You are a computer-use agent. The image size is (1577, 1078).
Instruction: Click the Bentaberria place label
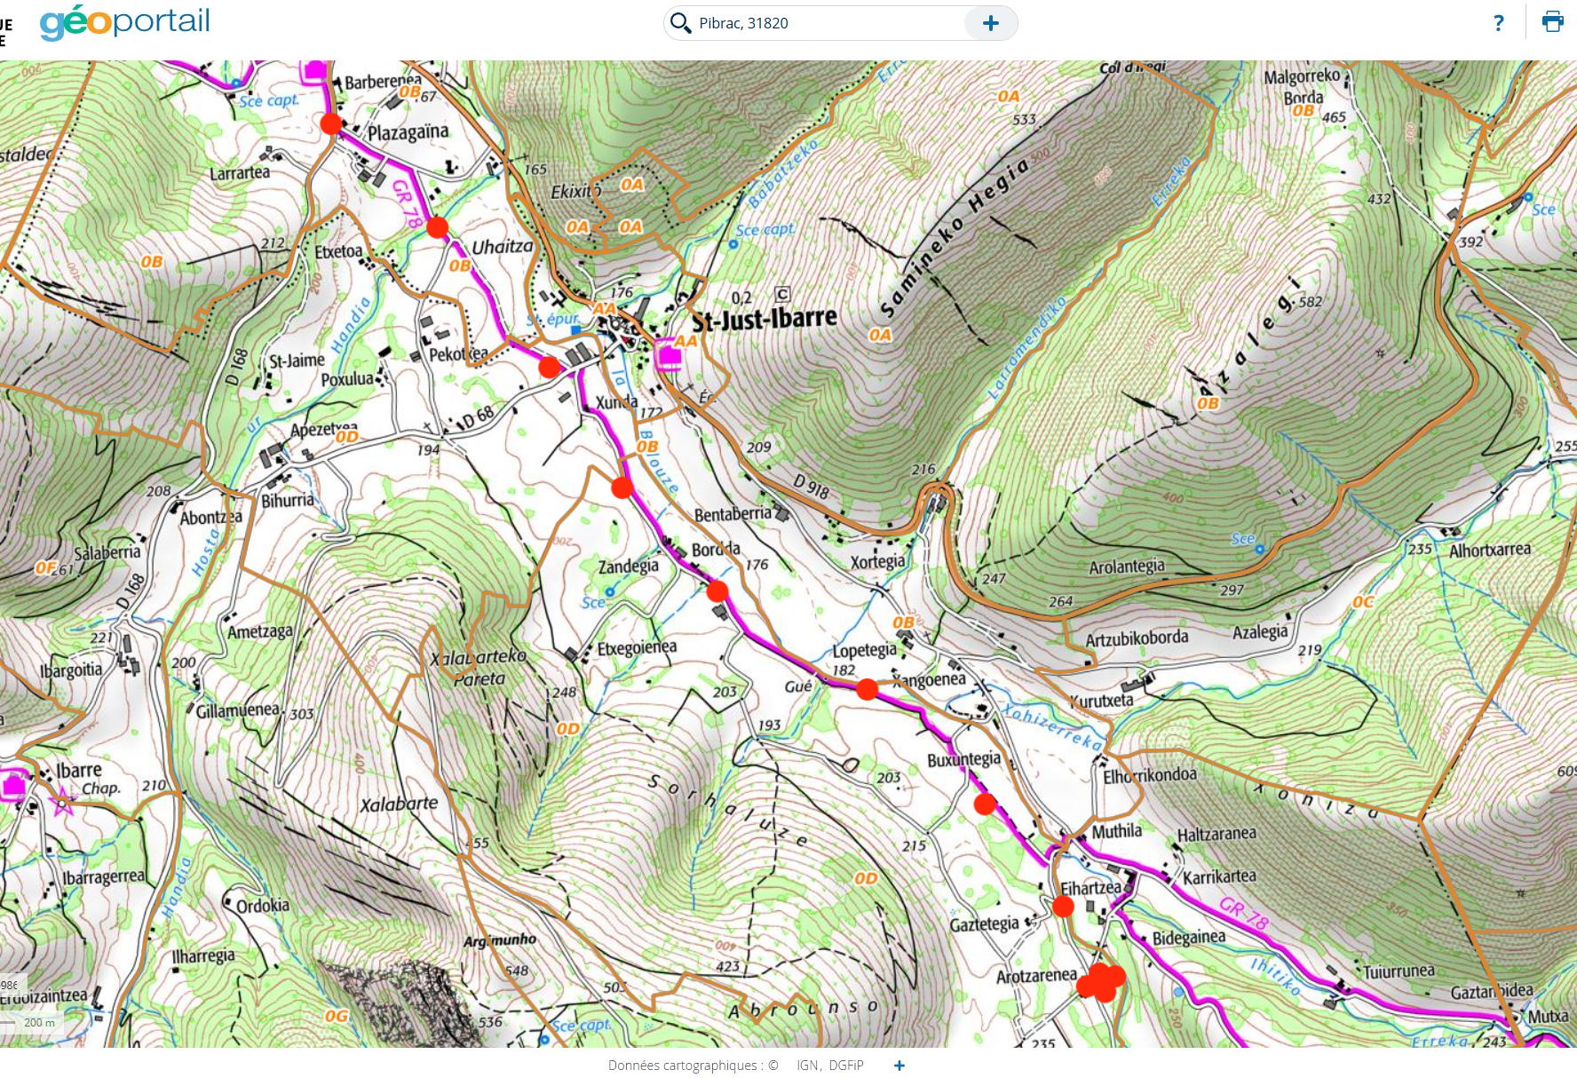(733, 514)
